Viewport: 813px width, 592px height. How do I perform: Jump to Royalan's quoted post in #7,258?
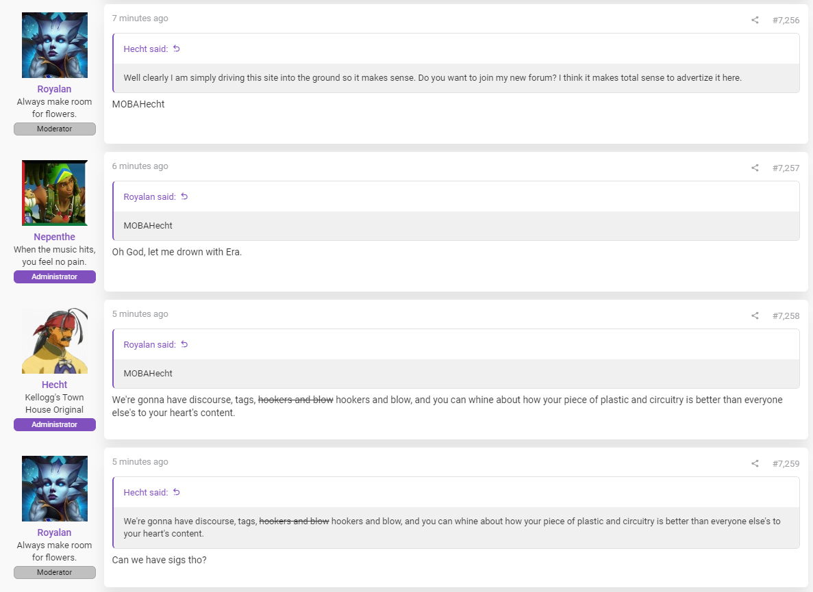pyautogui.click(x=184, y=344)
